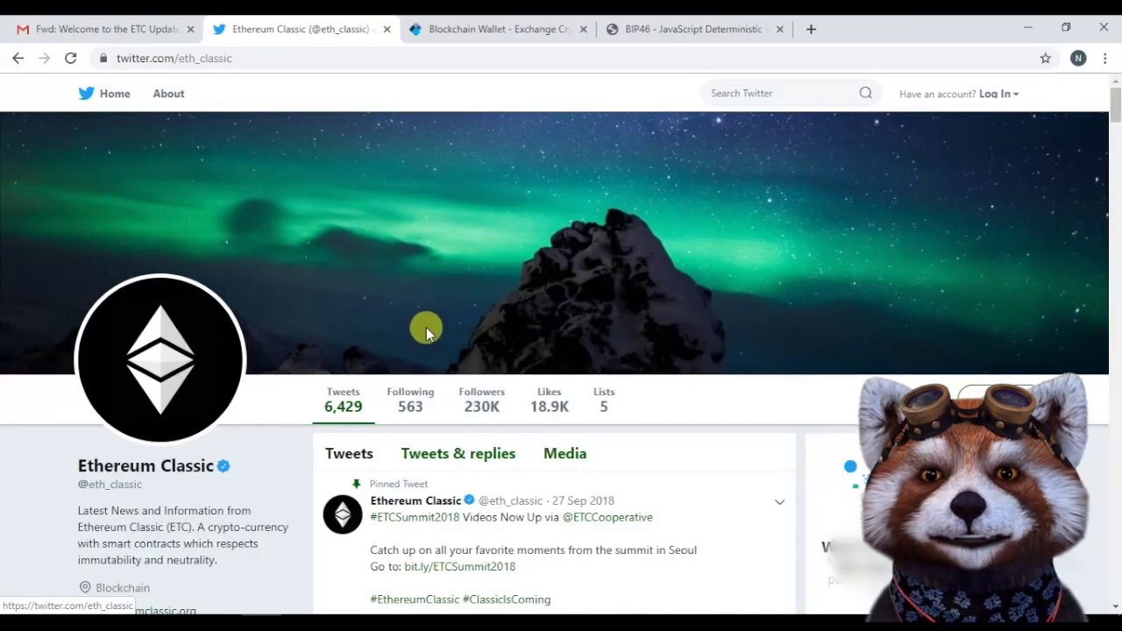
Task: Click the search magnifier icon
Action: coord(865,93)
